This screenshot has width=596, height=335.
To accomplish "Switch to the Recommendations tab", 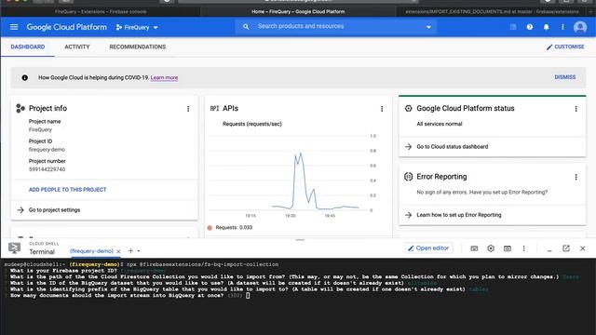I will [138, 47].
